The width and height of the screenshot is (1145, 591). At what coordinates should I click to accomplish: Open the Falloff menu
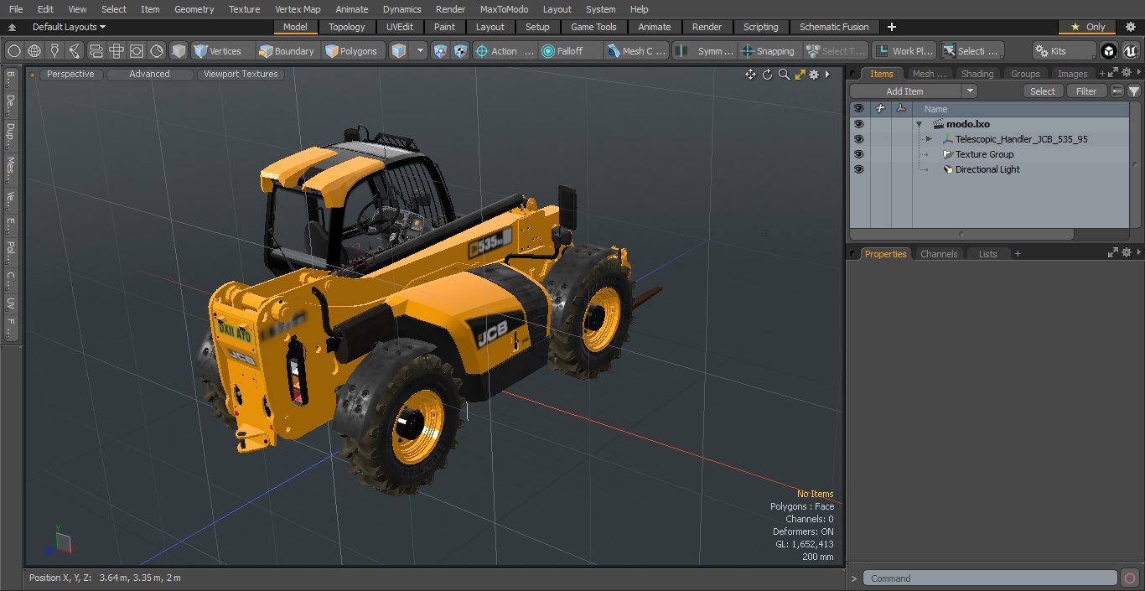[570, 51]
